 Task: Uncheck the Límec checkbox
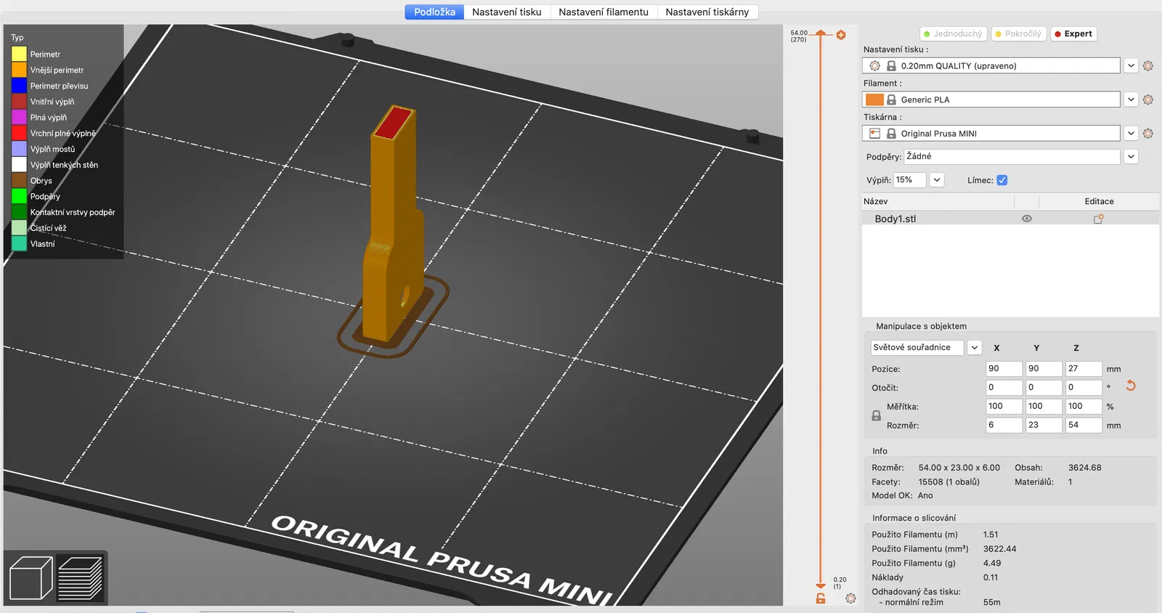pos(1002,180)
